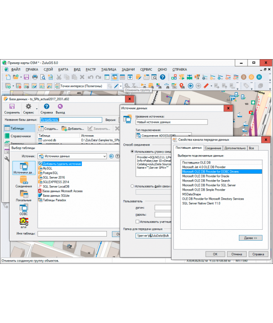Open the ФАЙЛ menu
Viewport: 273px width, 323px height.
pos(15,70)
